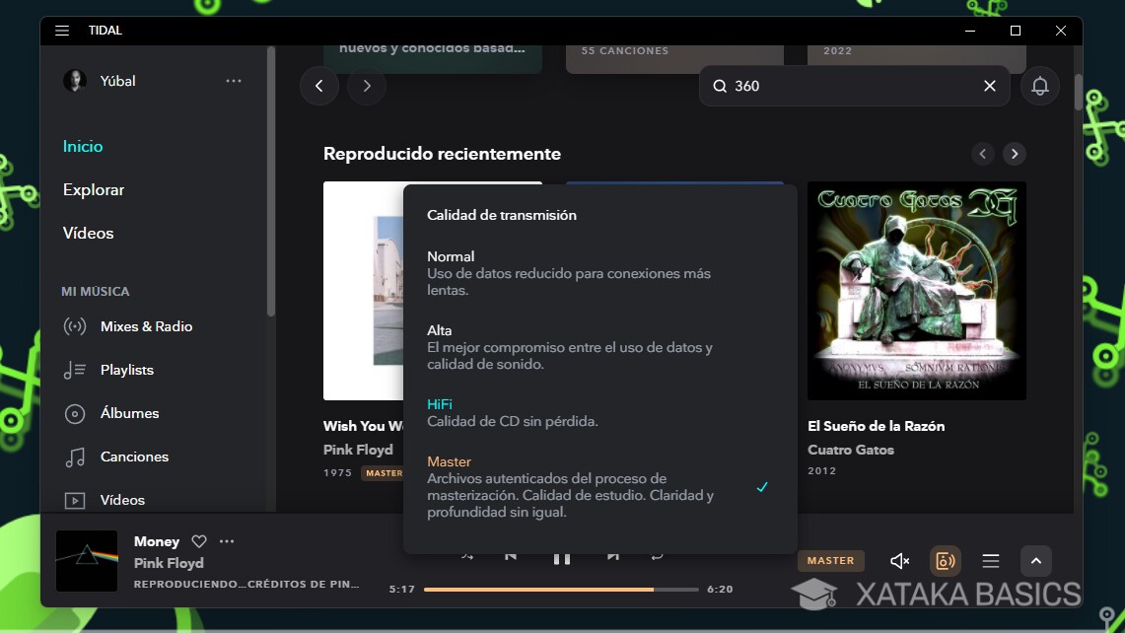Open the Explorar tab
The width and height of the screenshot is (1125, 633).
tap(93, 189)
